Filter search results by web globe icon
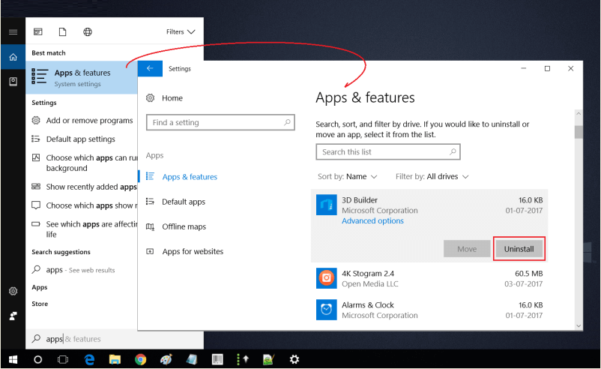The image size is (601, 369). pos(88,31)
